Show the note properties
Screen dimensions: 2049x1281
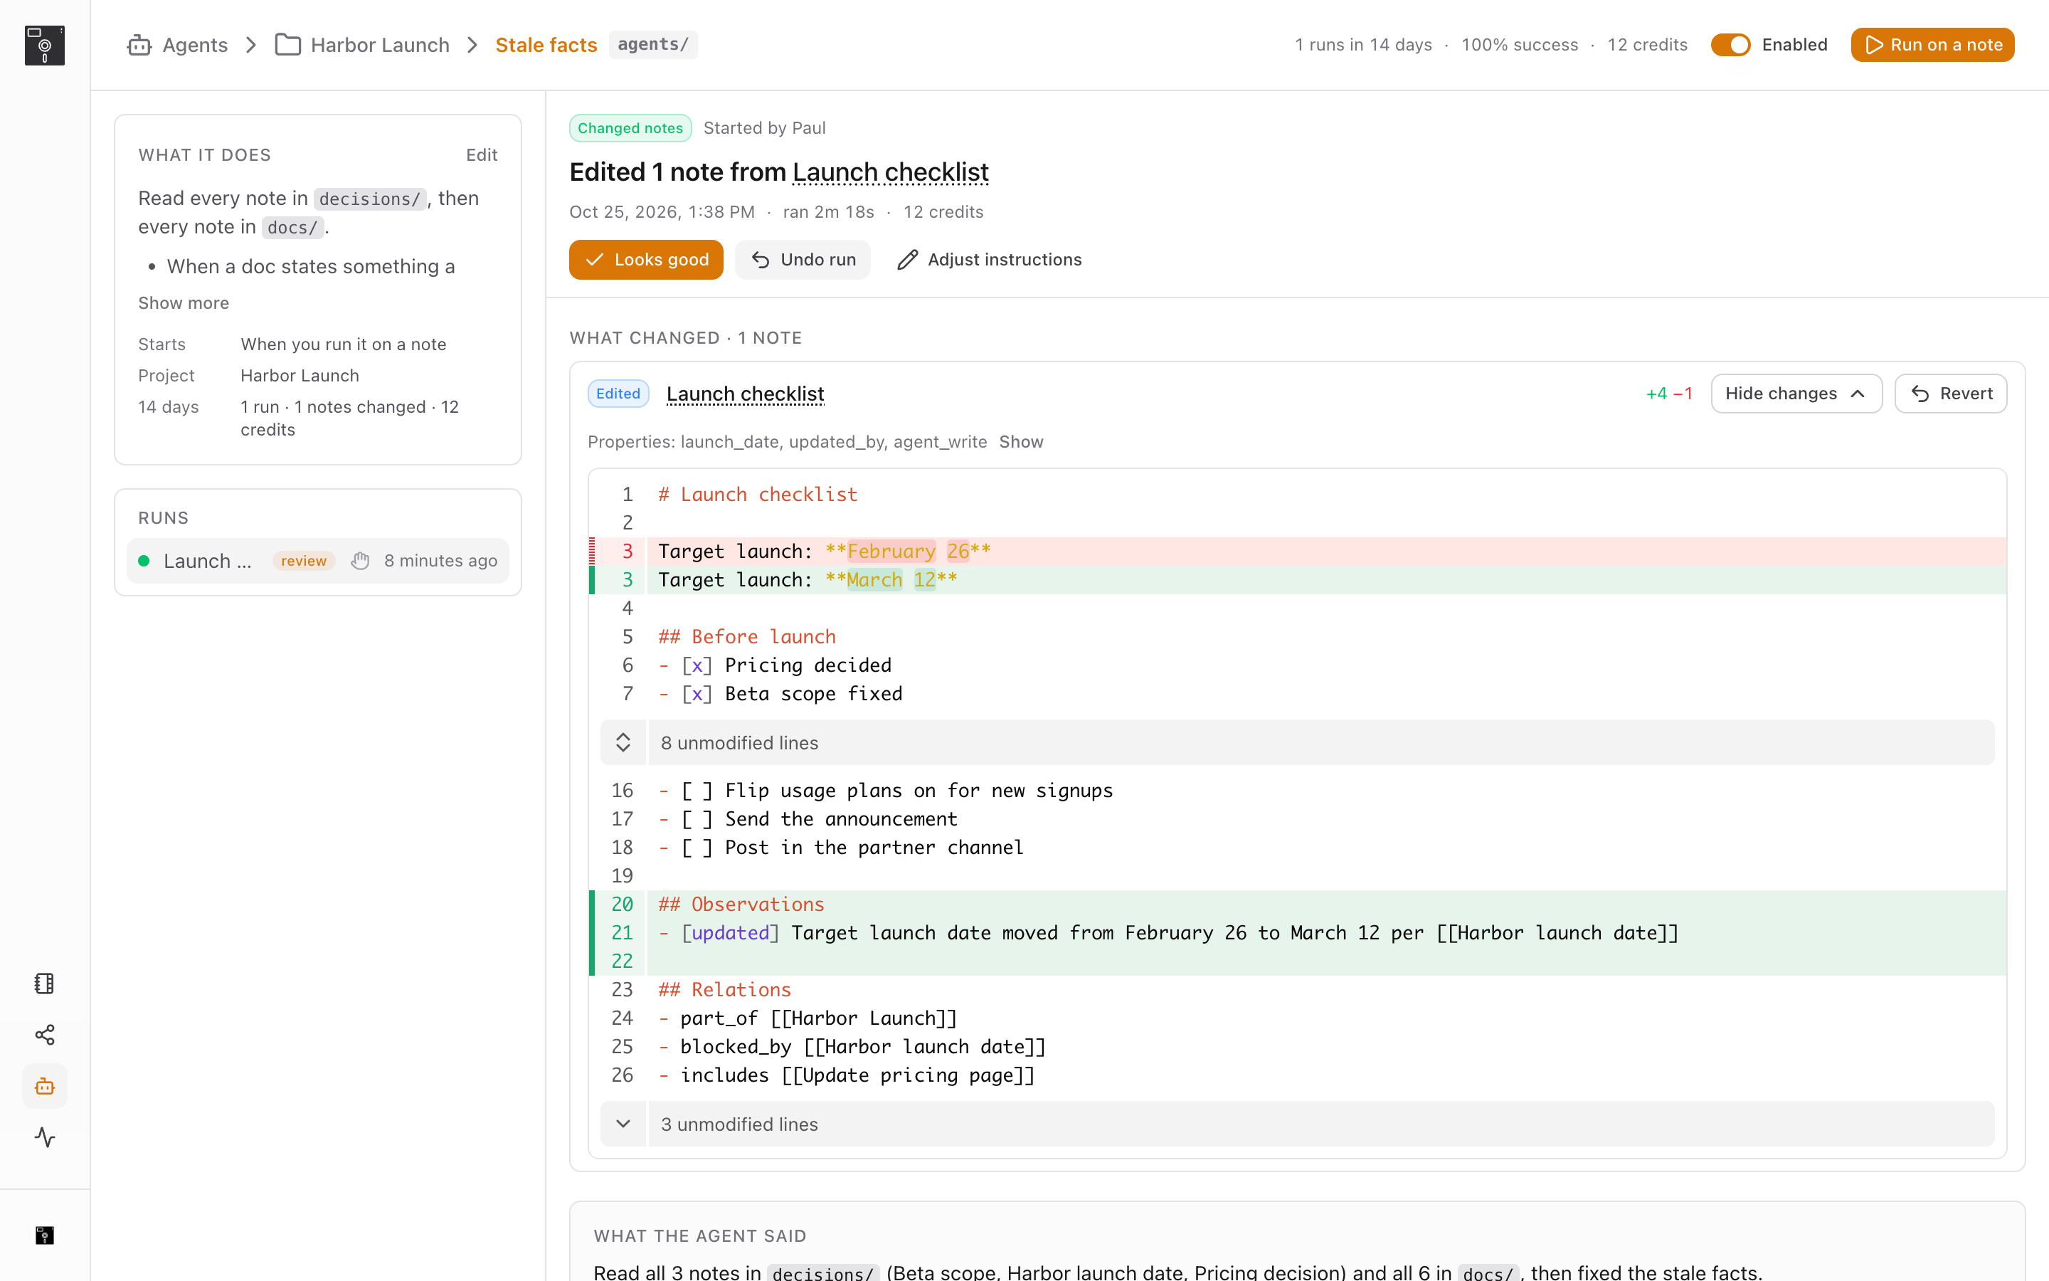click(x=1020, y=442)
